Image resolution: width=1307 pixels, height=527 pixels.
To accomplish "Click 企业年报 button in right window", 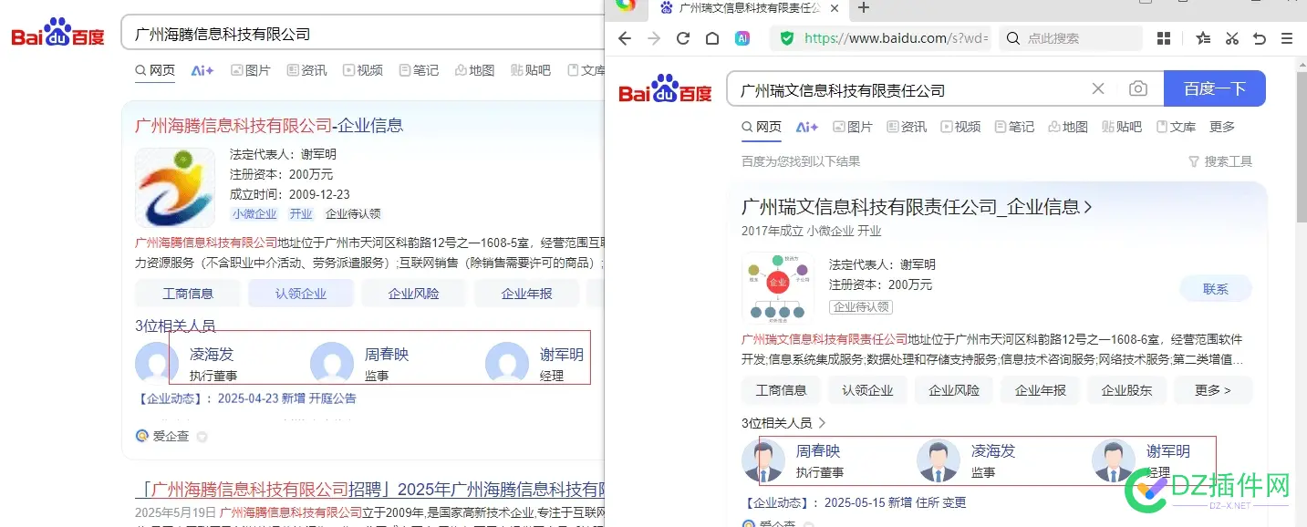I will (1041, 390).
